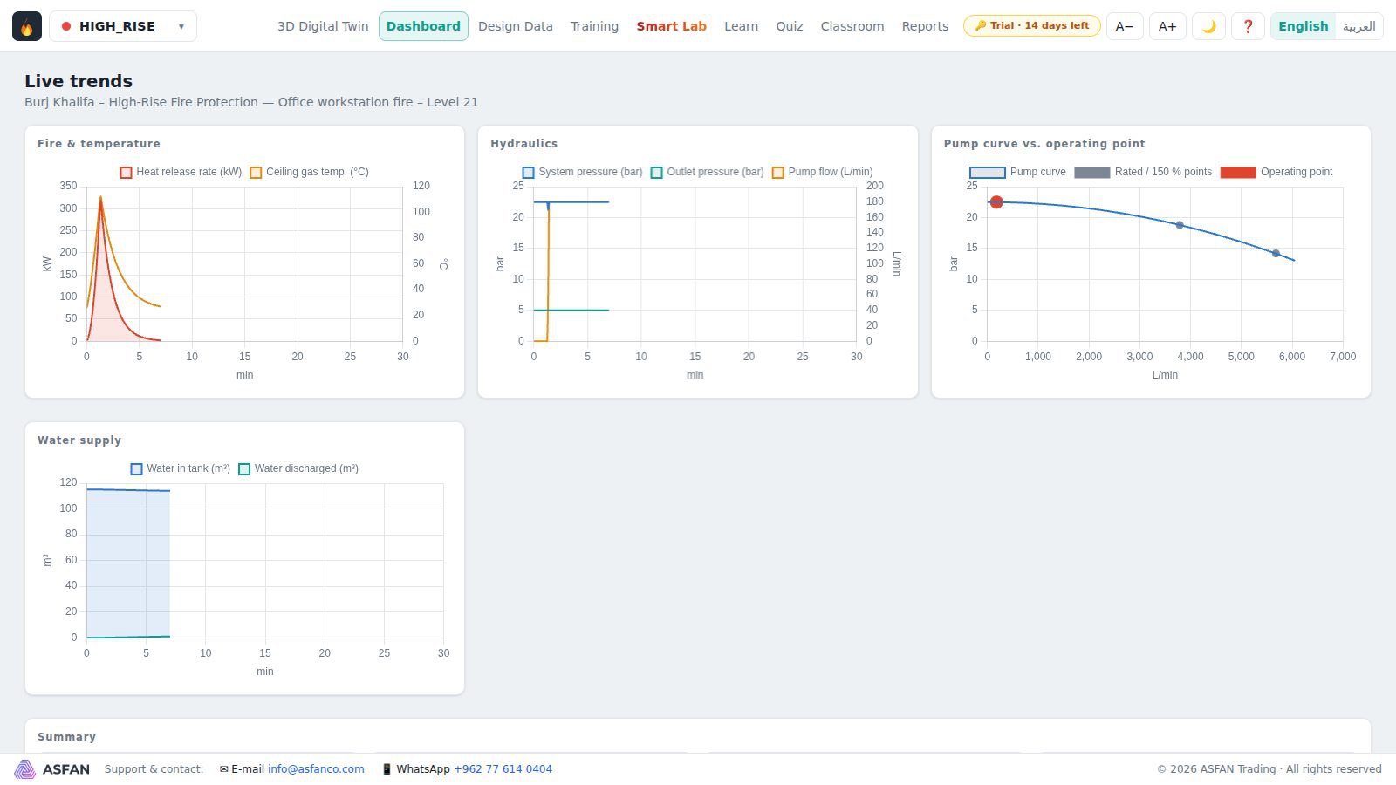Increase font size with A+ button
Image resolution: width=1396 pixels, height=785 pixels.
[x=1167, y=26]
